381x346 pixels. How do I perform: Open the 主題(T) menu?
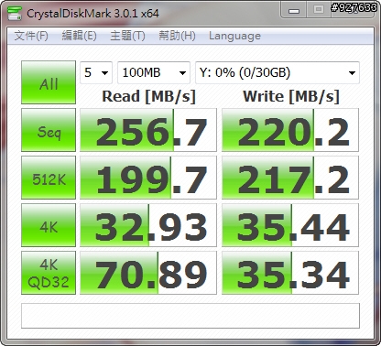coord(127,36)
